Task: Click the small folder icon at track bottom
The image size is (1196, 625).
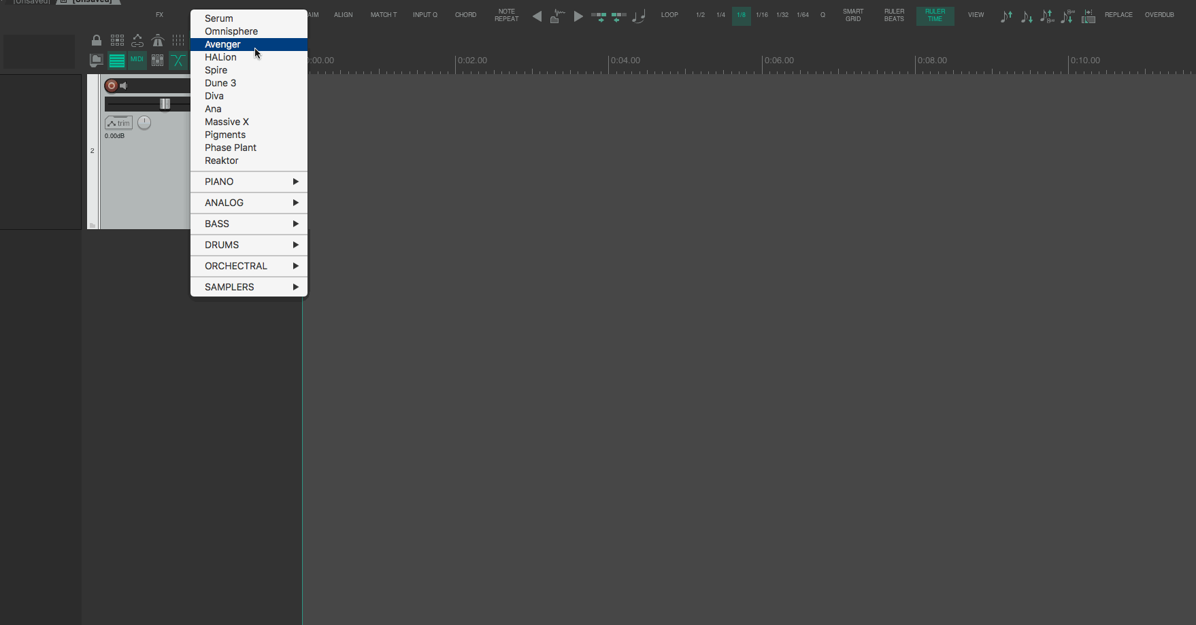Action: click(x=93, y=225)
